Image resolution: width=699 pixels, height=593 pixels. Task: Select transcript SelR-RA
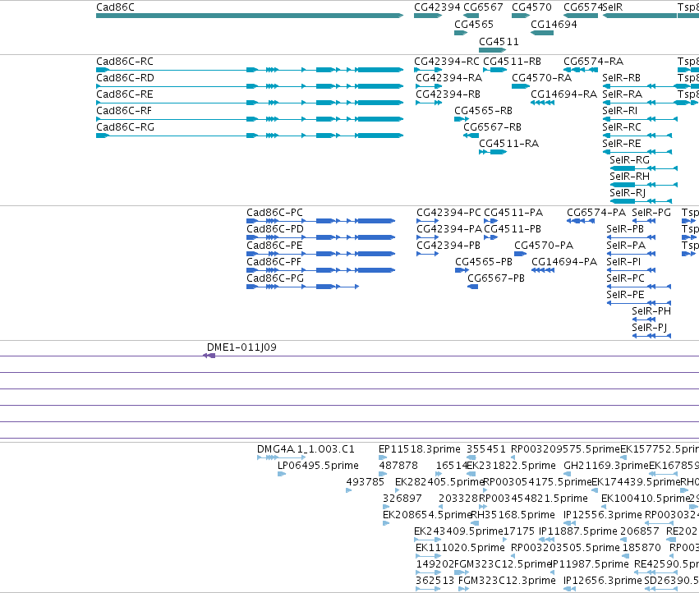[646, 103]
